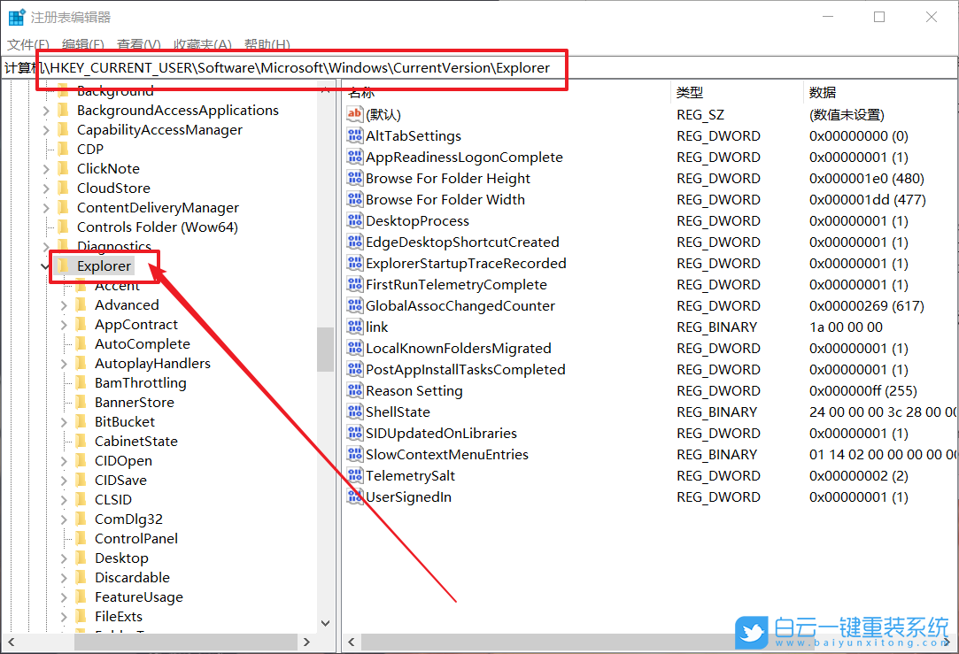The height and width of the screenshot is (654, 959).
Task: Select the UserSignedIn registry value
Action: pyautogui.click(x=408, y=497)
